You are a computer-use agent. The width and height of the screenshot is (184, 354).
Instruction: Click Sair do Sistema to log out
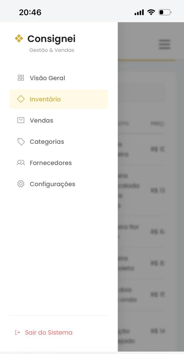(49, 332)
